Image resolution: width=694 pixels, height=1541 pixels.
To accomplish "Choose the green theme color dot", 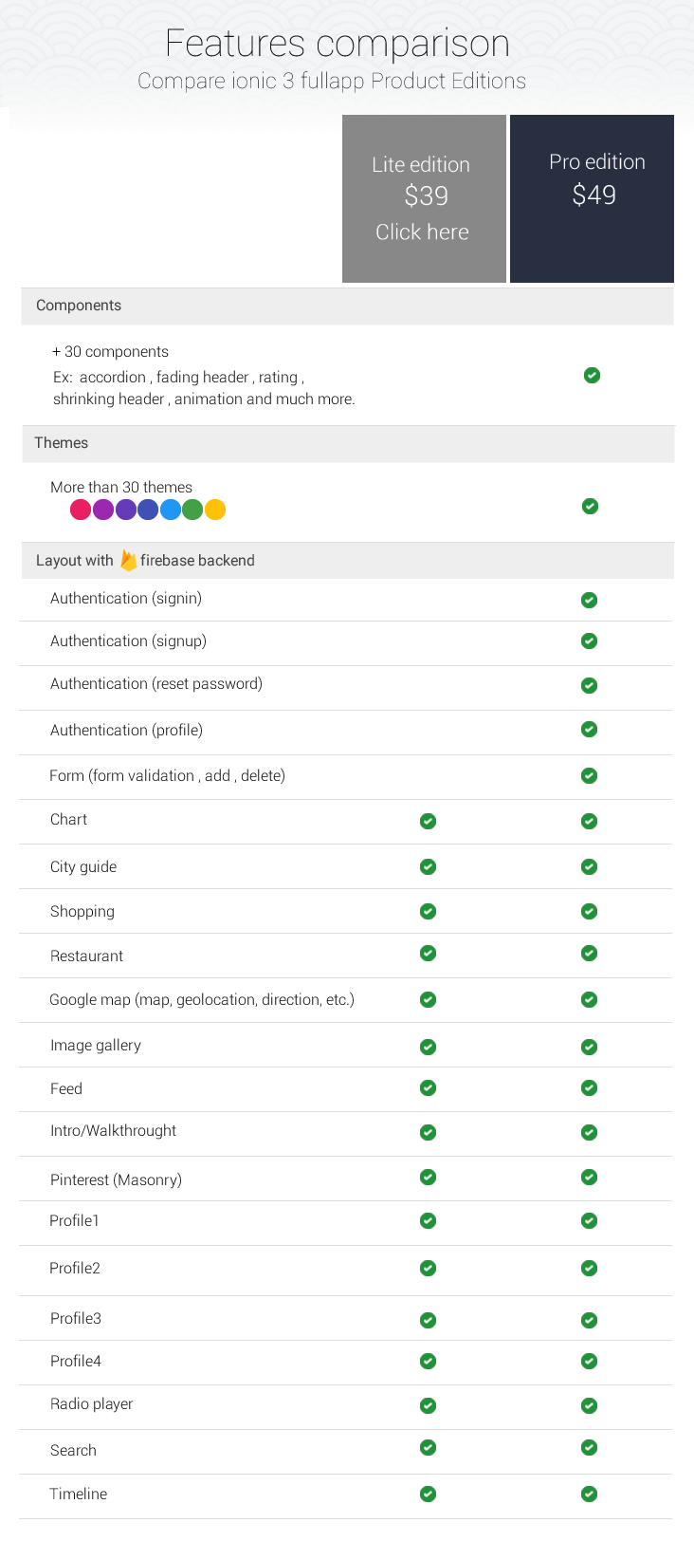I will pyautogui.click(x=192, y=510).
